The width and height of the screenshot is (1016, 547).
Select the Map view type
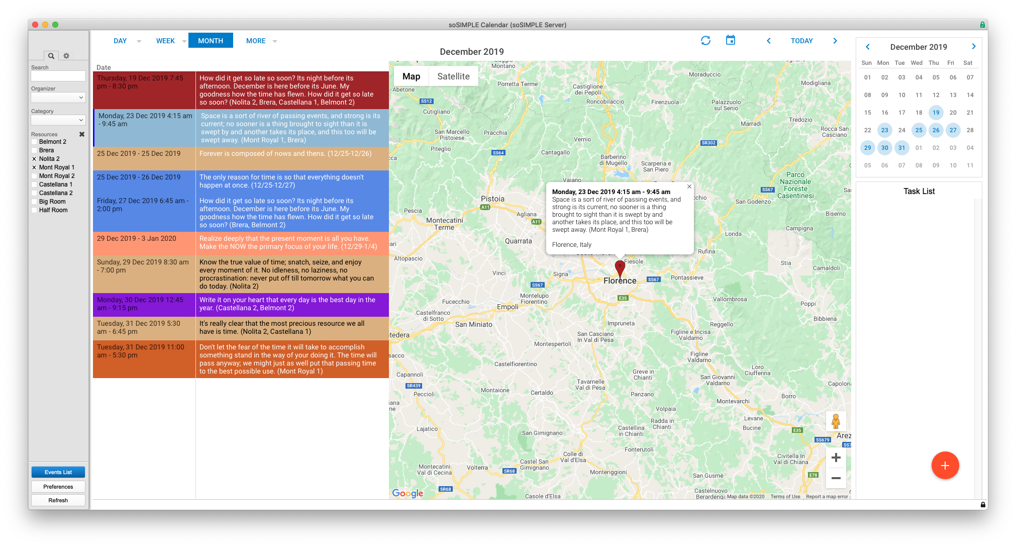pyautogui.click(x=411, y=76)
